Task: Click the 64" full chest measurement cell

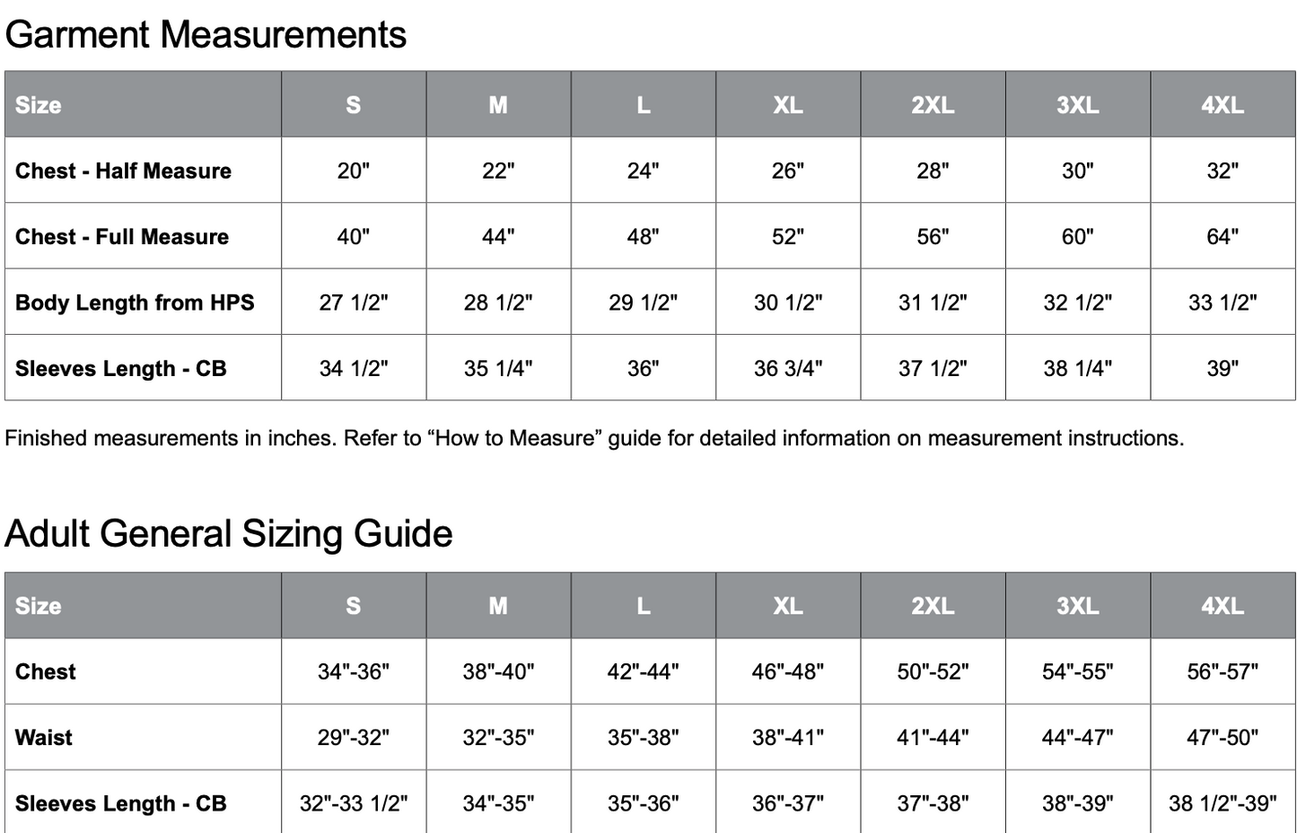Action: [x=1222, y=237]
